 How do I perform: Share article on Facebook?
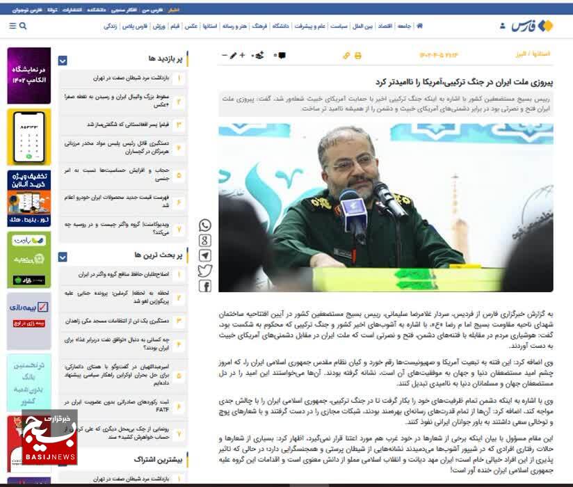[x=205, y=286]
